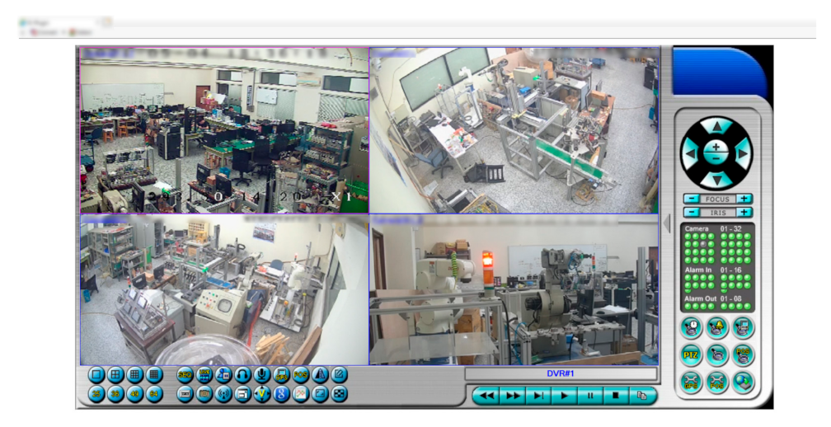831x427 pixels.
Task: Select the top-left classroom camera feed
Action: point(224,130)
